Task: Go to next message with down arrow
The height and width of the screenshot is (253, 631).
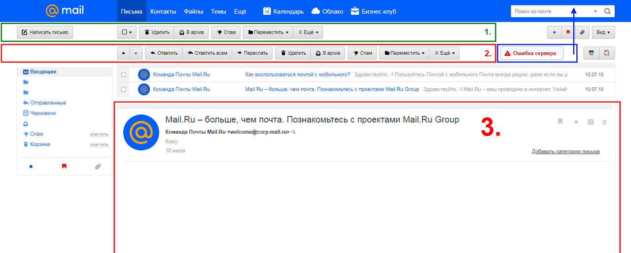Action: click(x=137, y=53)
